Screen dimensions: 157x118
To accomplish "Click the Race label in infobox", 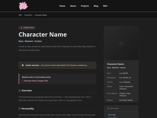I will [x=109, y=73].
